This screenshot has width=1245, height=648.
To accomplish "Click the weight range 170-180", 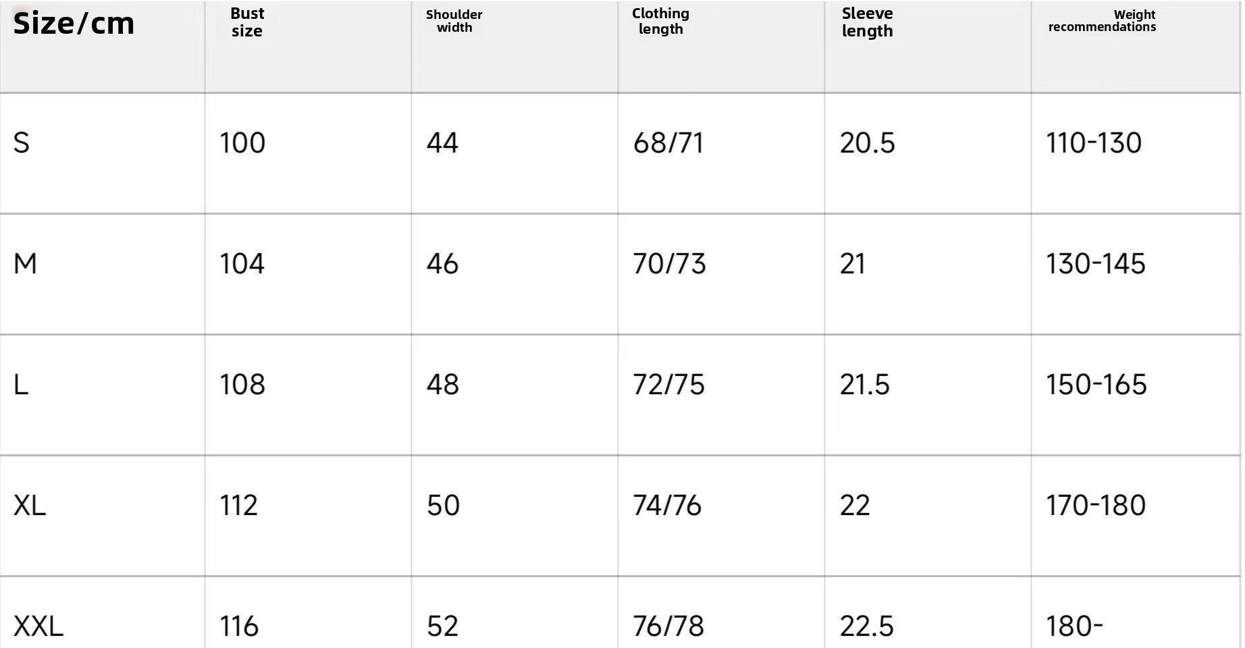I will point(1095,506).
